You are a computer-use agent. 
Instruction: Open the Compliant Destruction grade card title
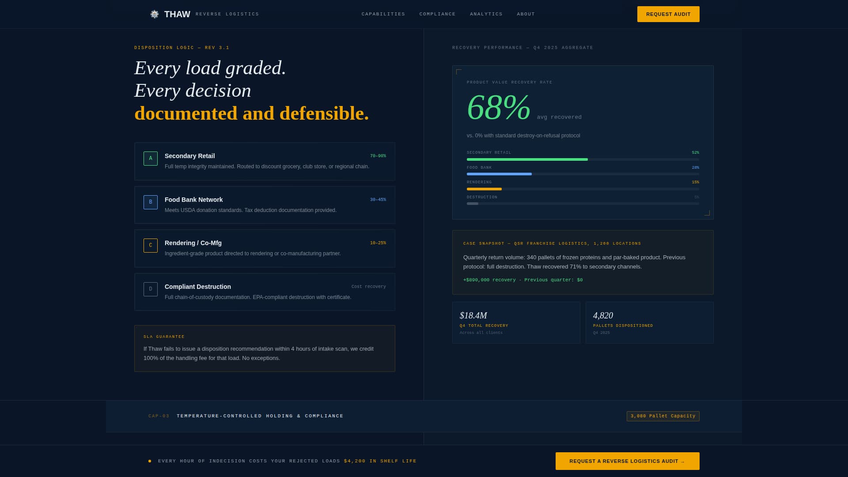coord(197,287)
